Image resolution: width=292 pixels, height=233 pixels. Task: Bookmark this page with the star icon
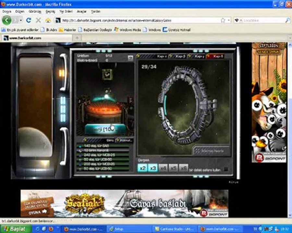[x=223, y=20]
